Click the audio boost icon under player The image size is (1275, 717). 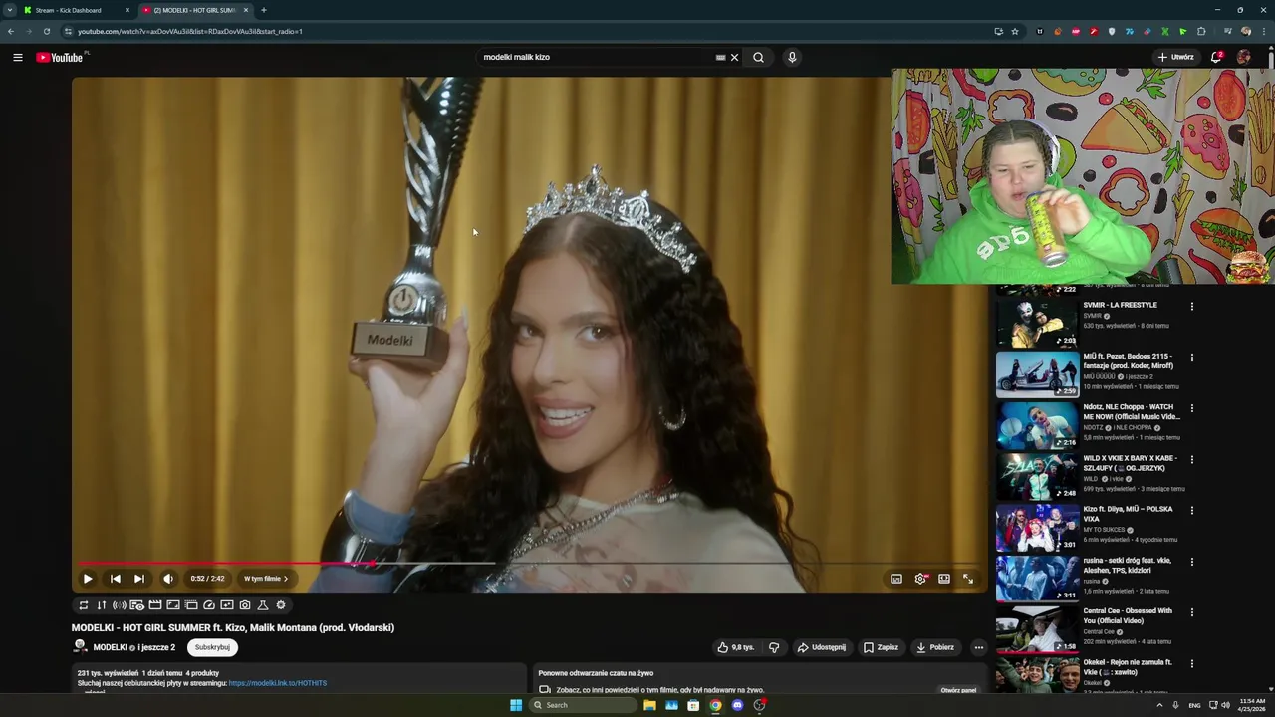(120, 605)
